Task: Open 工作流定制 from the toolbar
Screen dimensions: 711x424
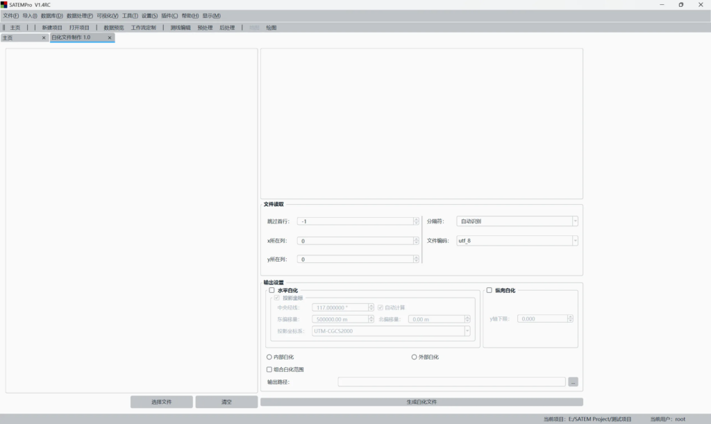Action: (144, 28)
